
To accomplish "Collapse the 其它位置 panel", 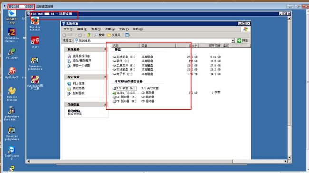I will click(x=105, y=77).
